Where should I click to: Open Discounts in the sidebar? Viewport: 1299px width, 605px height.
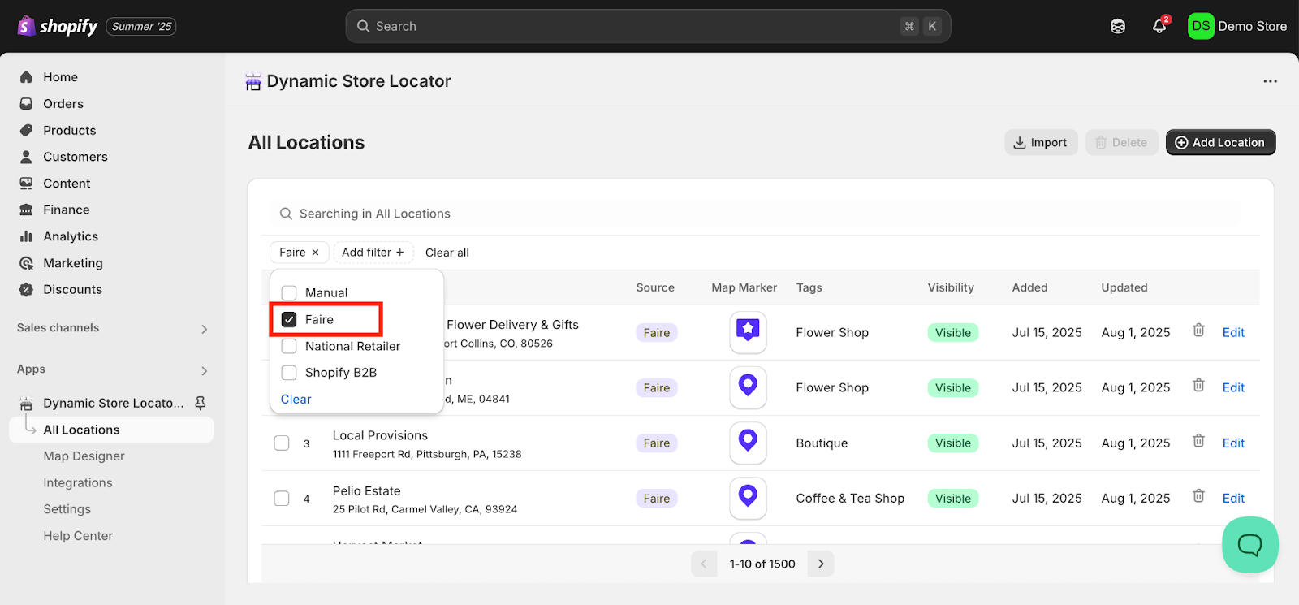click(x=72, y=289)
